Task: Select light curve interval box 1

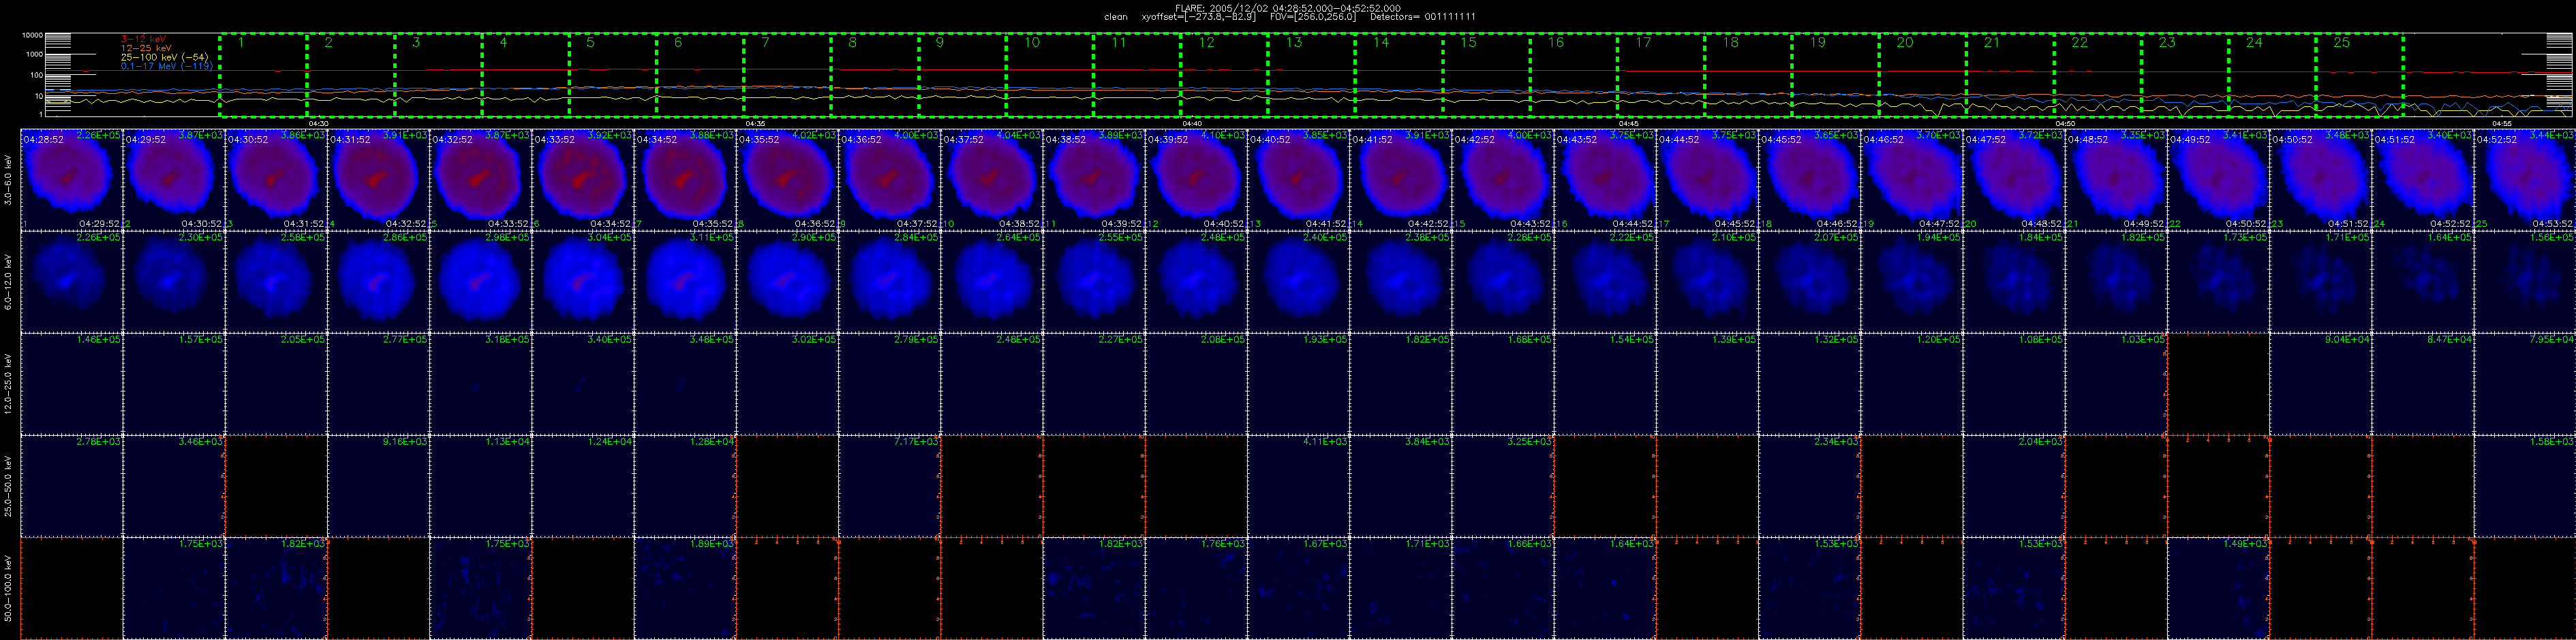Action: pyautogui.click(x=263, y=76)
